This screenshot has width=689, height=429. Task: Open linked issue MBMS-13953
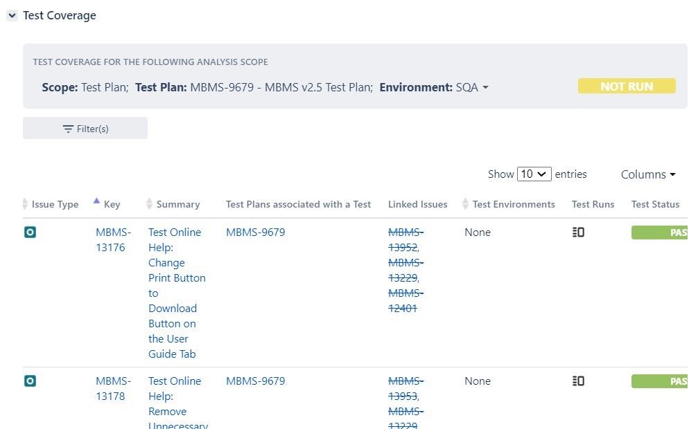click(405, 388)
